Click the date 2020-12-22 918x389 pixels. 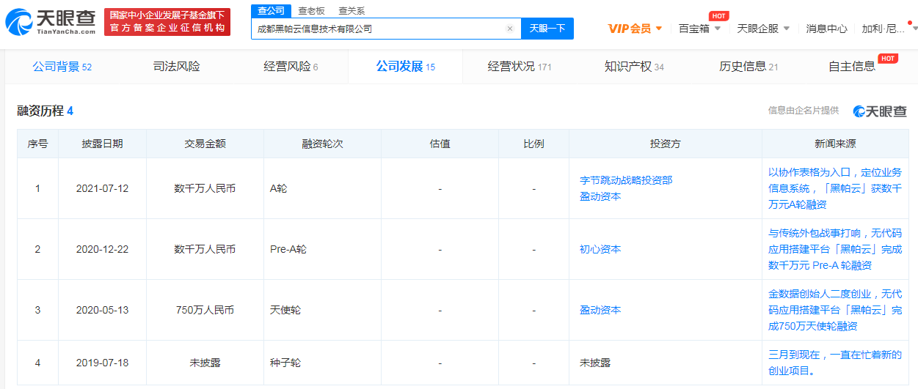point(102,249)
